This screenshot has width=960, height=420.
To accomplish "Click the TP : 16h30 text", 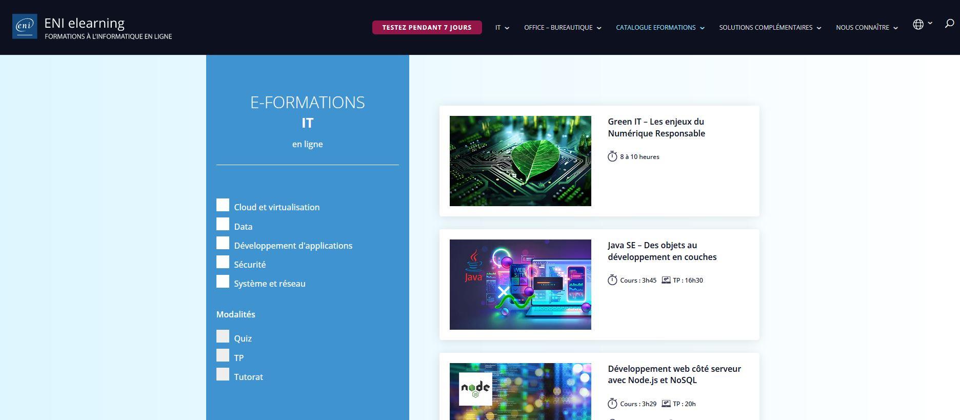I will pyautogui.click(x=688, y=281).
